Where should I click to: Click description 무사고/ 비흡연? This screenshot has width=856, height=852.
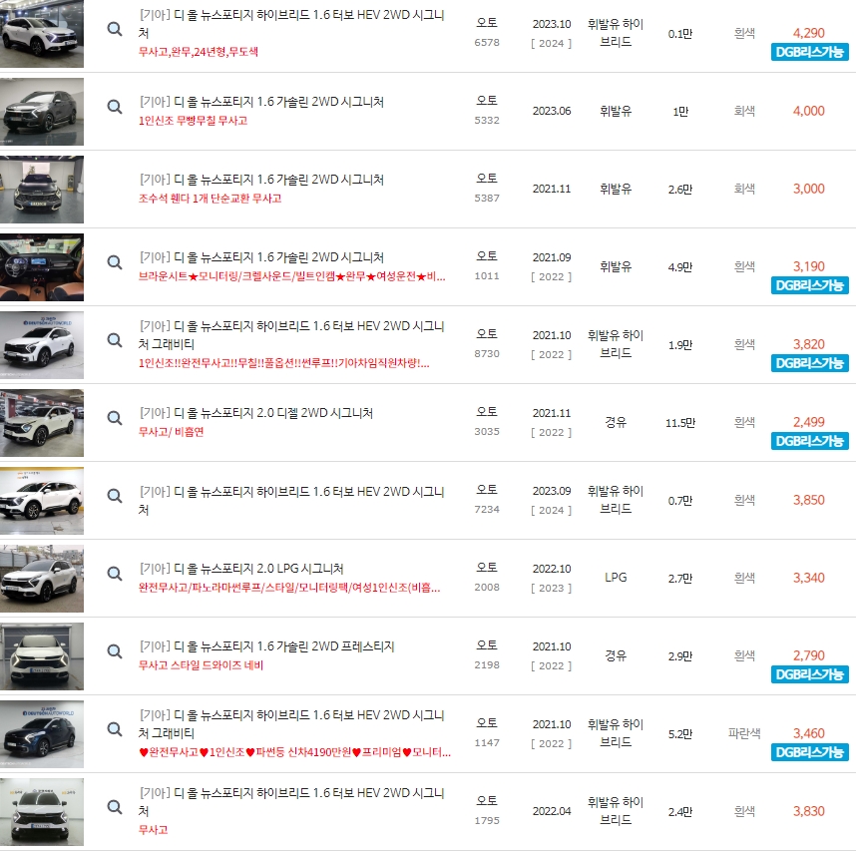tap(171, 432)
